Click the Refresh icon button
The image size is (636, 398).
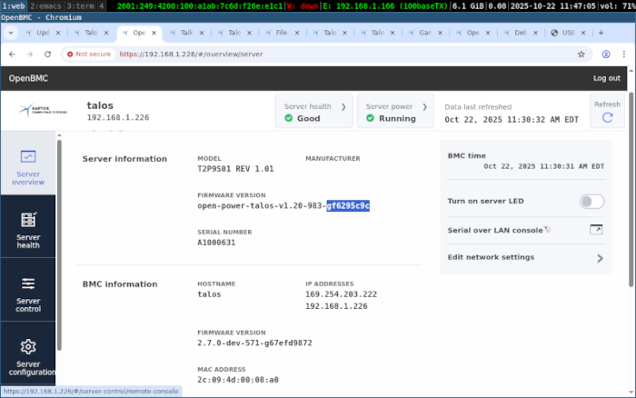(x=607, y=117)
